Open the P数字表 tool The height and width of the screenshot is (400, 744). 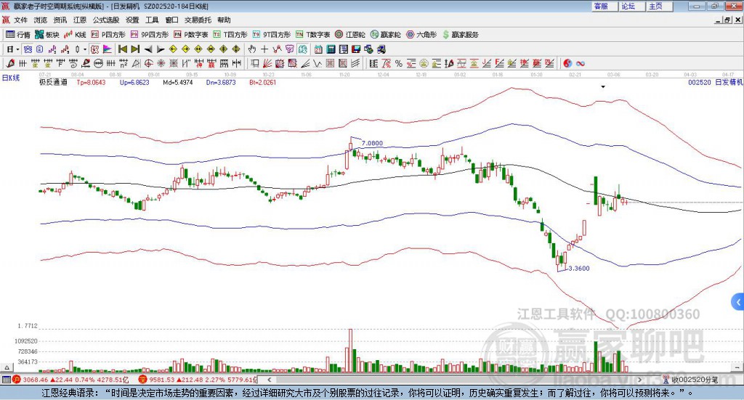point(191,35)
